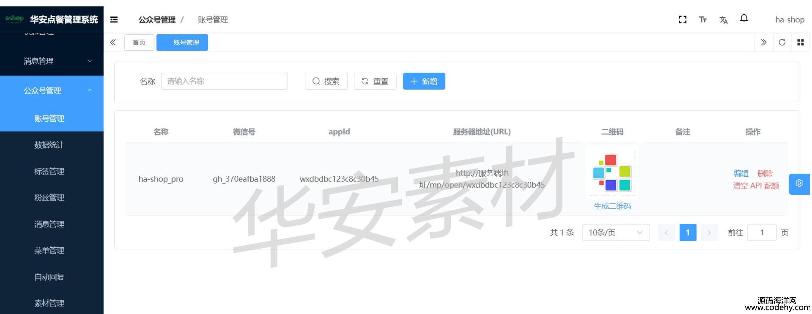
Task: Click the 前往 page number input
Action: pyautogui.click(x=762, y=233)
